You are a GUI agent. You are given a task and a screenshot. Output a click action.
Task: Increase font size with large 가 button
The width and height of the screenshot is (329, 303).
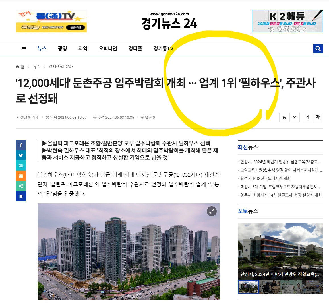[x=318, y=118]
